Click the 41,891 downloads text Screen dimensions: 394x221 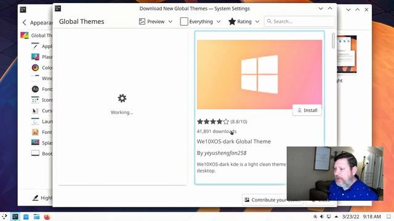click(x=217, y=131)
